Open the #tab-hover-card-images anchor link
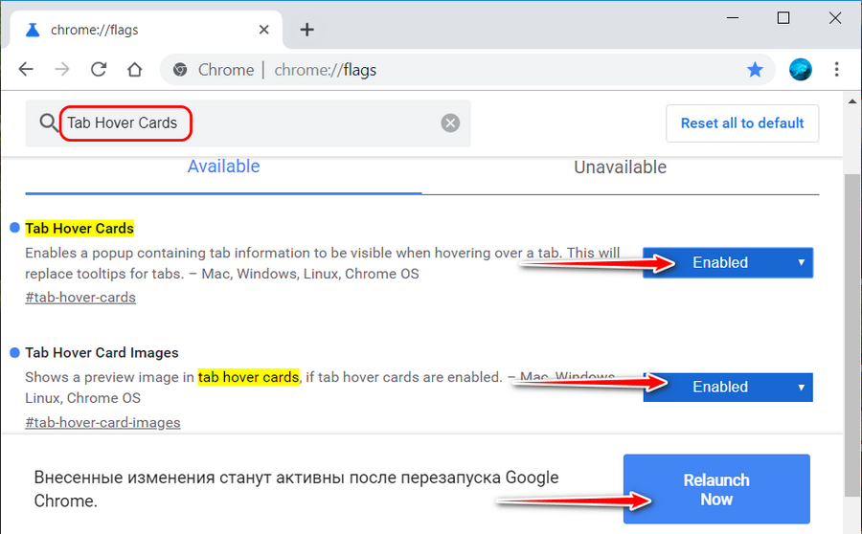Screen dimensions: 862x534 tap(102, 422)
